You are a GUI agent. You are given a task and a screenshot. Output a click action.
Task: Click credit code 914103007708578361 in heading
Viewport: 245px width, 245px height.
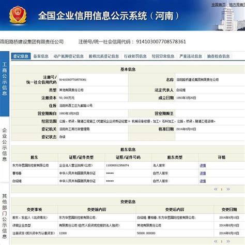[161, 41]
